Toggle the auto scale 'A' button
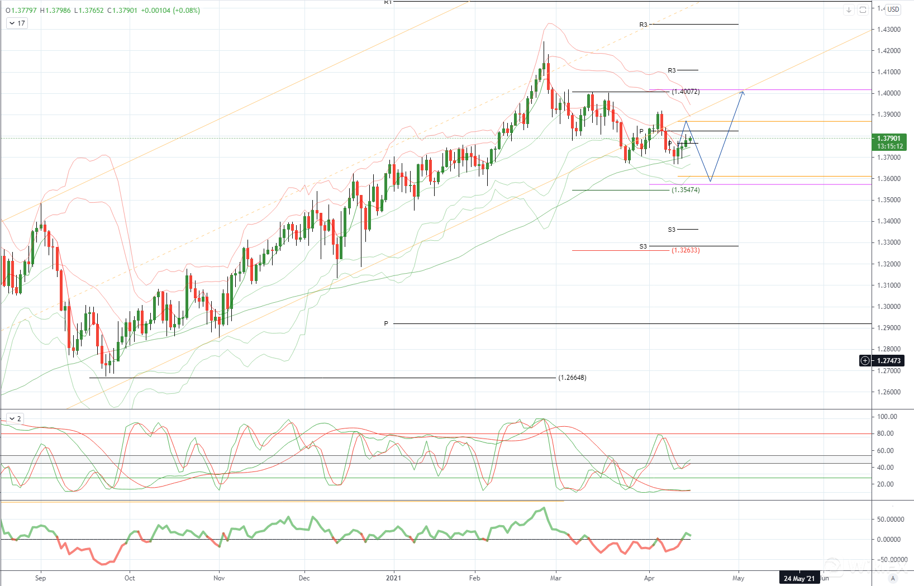The image size is (914, 586). (x=893, y=578)
